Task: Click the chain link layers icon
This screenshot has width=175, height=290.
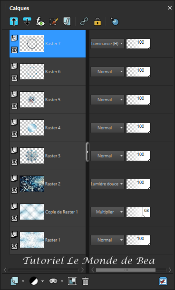Action: tap(84, 21)
